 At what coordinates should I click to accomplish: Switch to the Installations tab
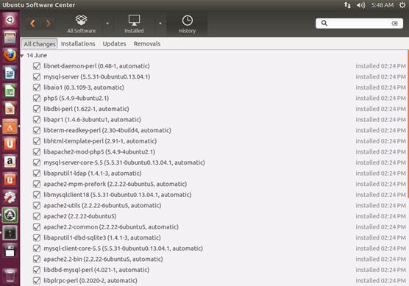coord(78,44)
